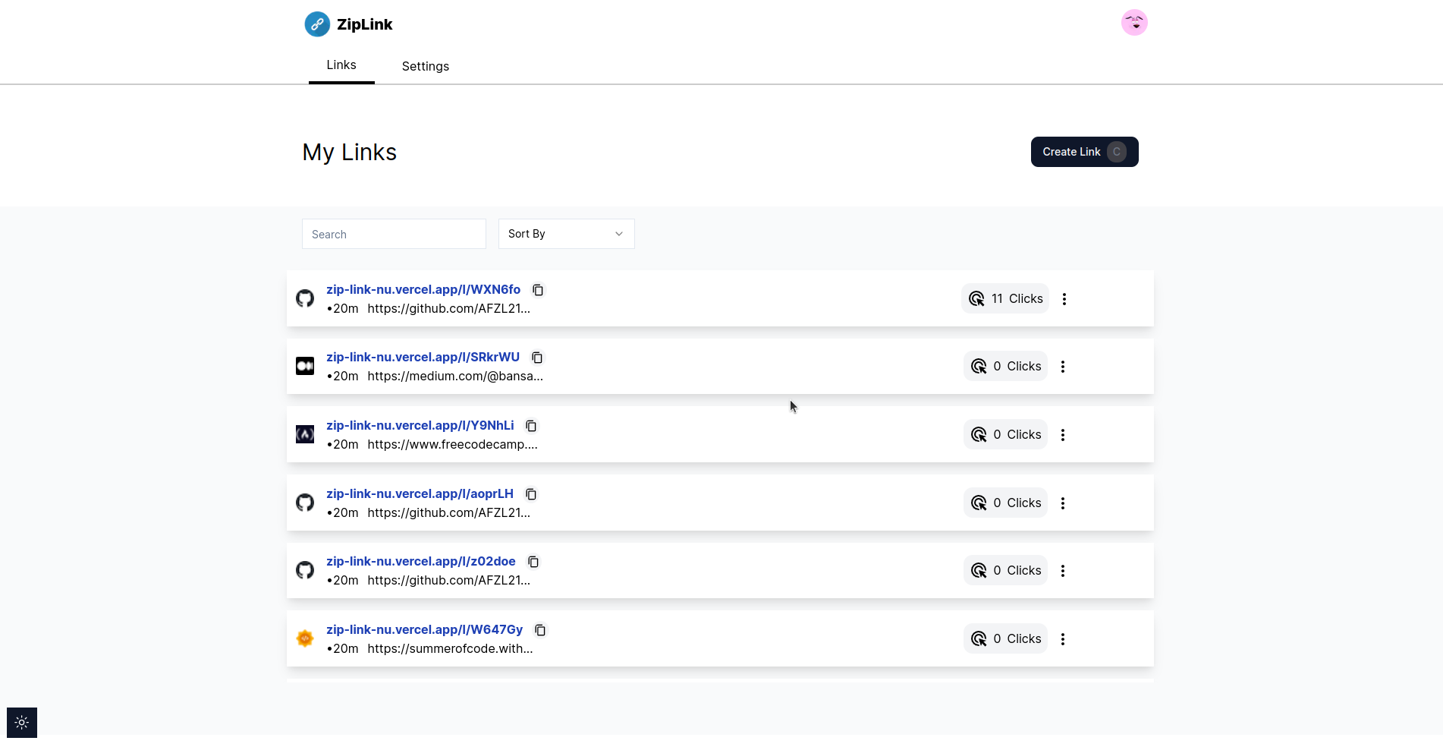Open more options for z02doe link
The image size is (1443, 747).
1063,571
